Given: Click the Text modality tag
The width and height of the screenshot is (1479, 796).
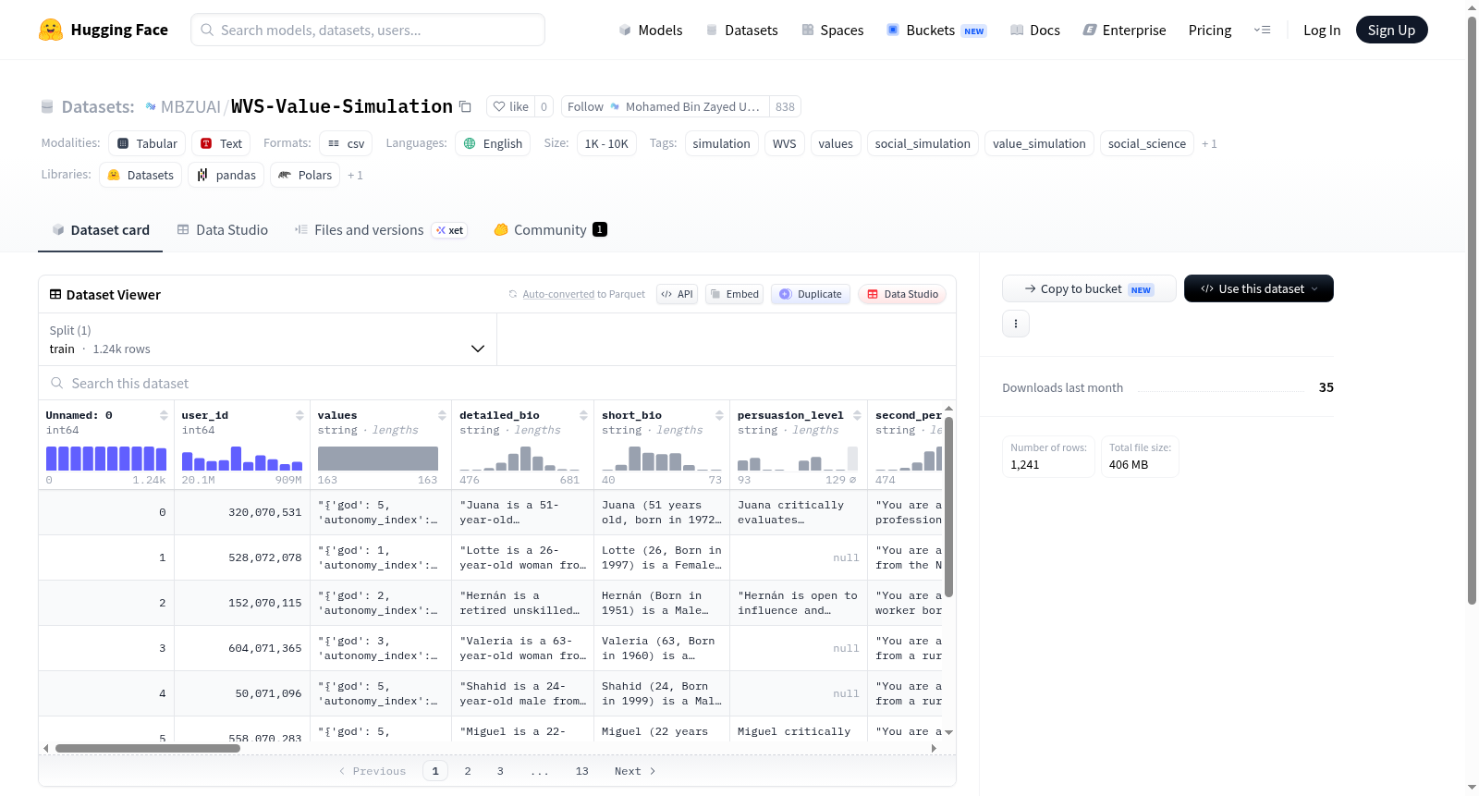Looking at the screenshot, I should click(221, 143).
